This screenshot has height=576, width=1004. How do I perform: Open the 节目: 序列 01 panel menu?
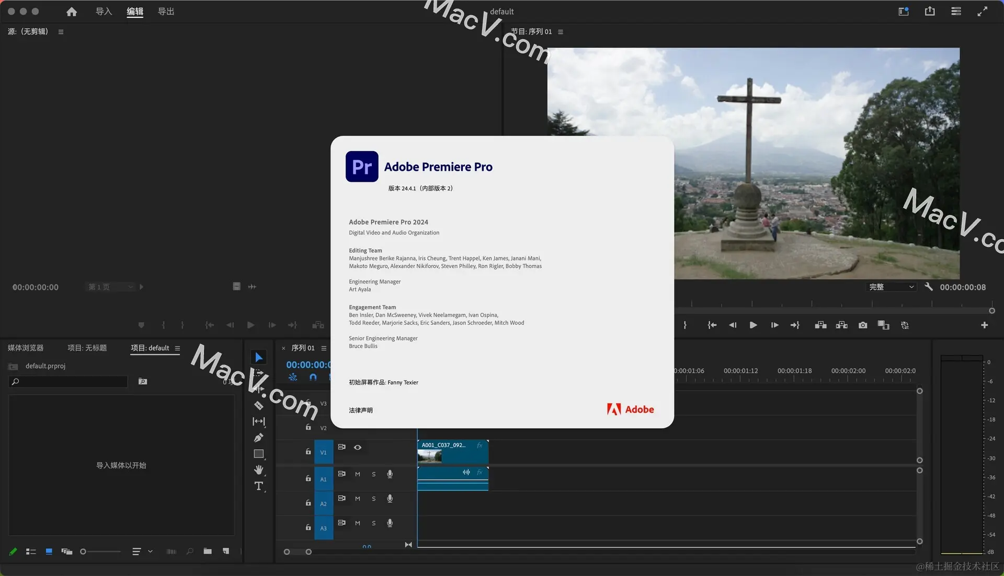click(561, 32)
